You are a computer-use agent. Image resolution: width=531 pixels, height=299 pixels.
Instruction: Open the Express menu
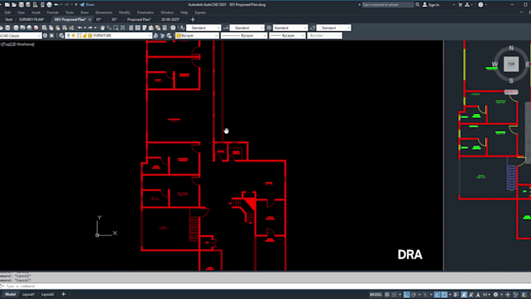point(200,12)
